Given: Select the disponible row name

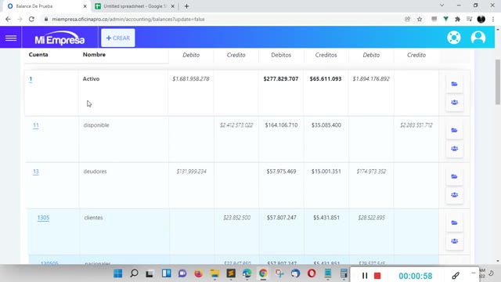Looking at the screenshot, I should click(x=96, y=125).
